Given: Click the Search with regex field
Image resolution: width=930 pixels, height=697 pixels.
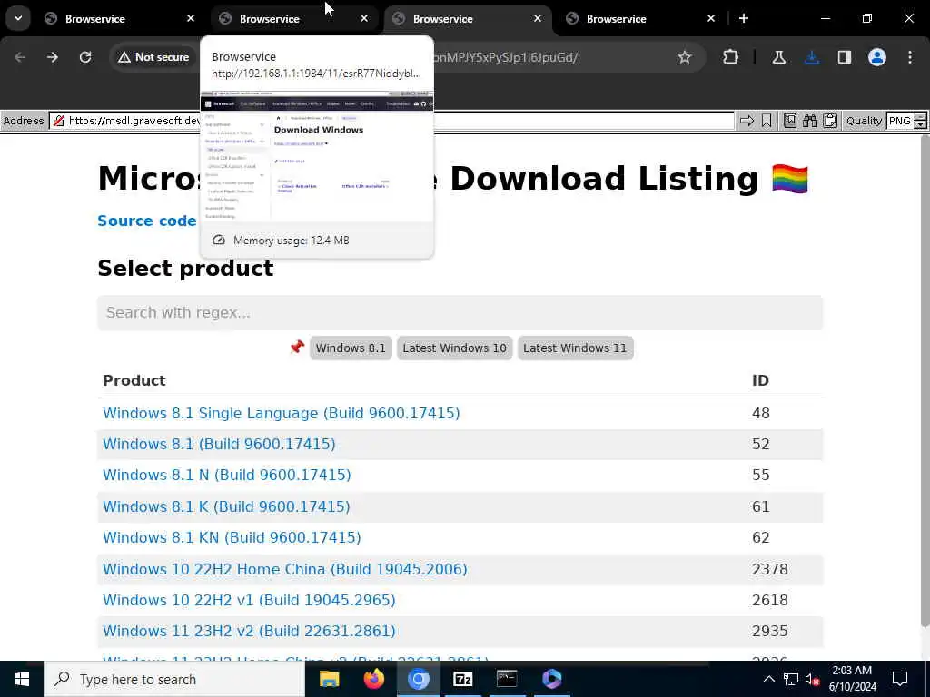Looking at the screenshot, I should click(x=460, y=312).
